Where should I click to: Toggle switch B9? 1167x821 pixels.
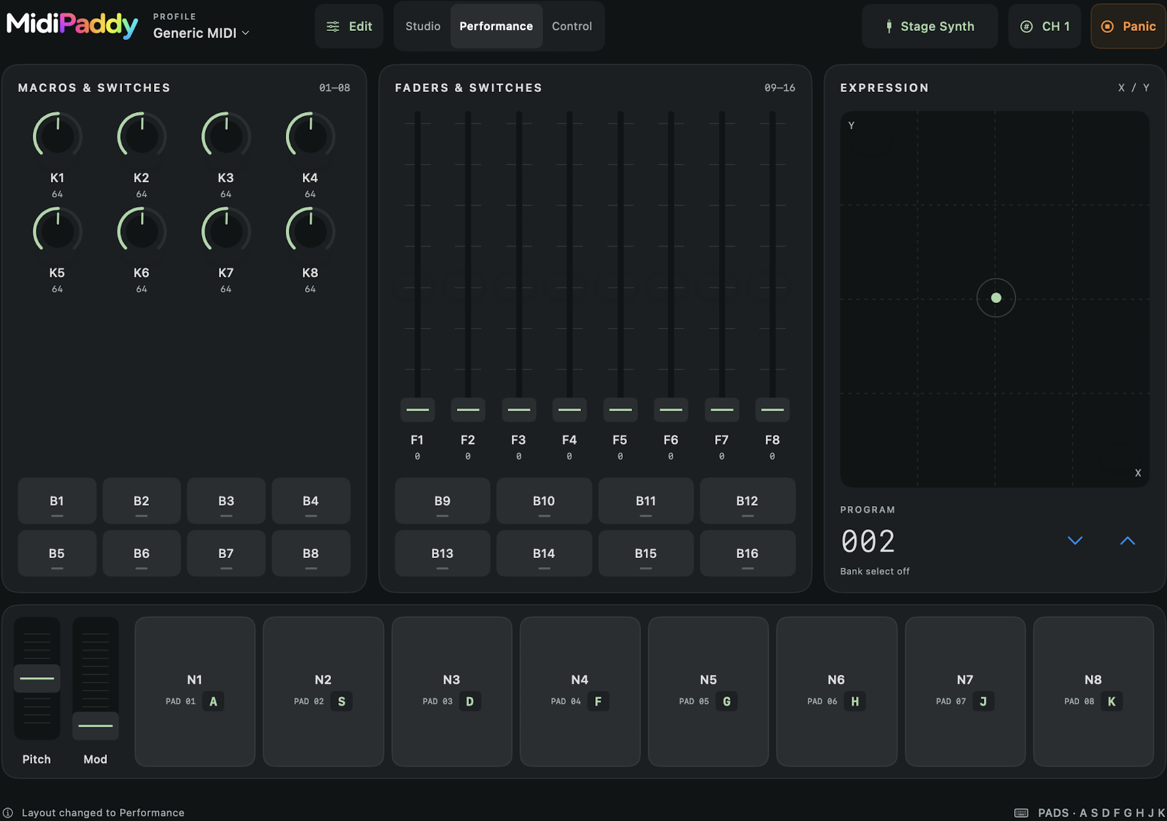[x=443, y=501]
